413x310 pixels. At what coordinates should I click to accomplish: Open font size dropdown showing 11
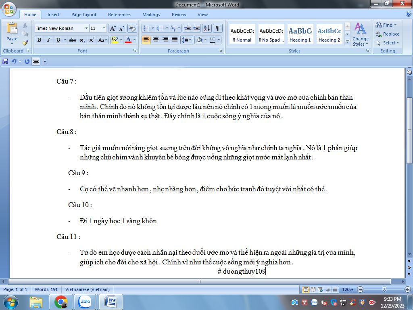pyautogui.click(x=104, y=28)
